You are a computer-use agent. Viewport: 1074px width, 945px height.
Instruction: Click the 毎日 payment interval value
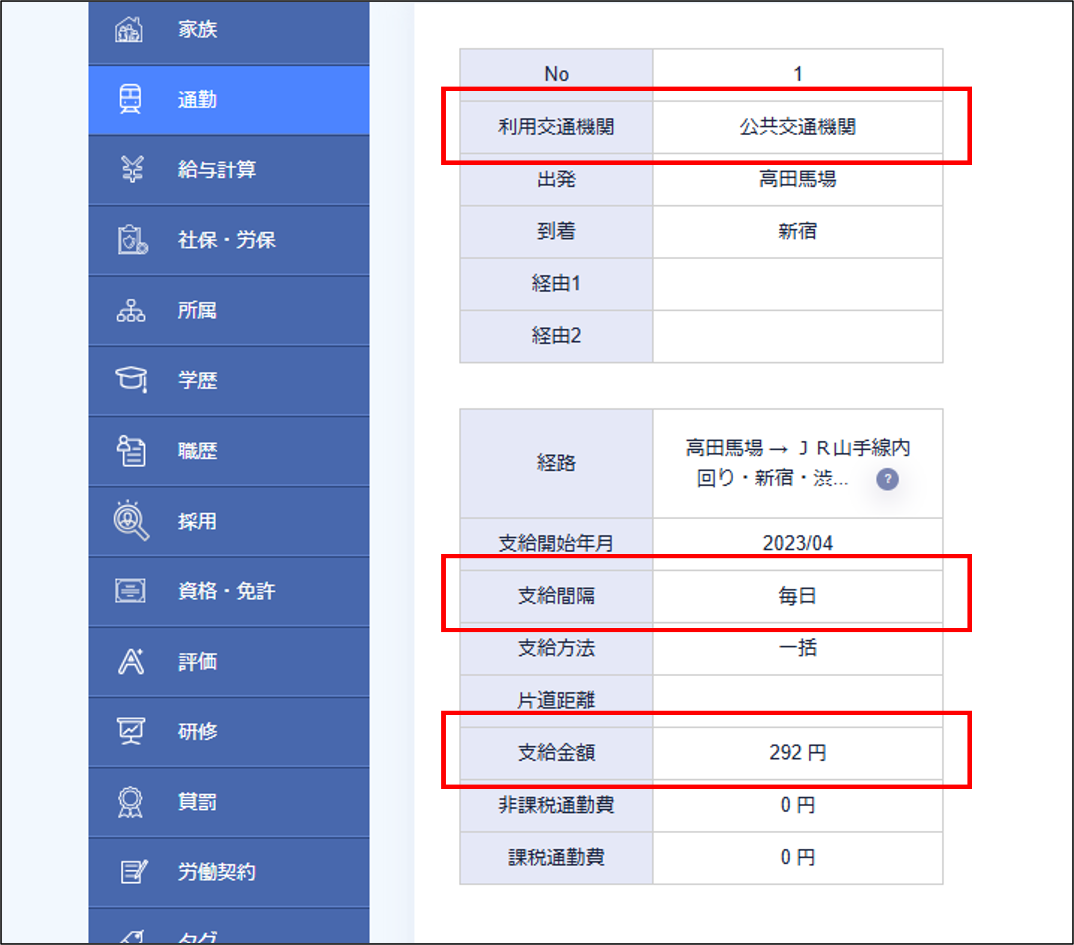pyautogui.click(x=797, y=596)
